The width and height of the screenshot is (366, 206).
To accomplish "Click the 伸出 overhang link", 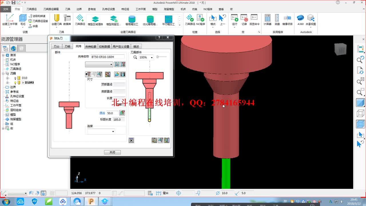I will pyautogui.click(x=102, y=113).
